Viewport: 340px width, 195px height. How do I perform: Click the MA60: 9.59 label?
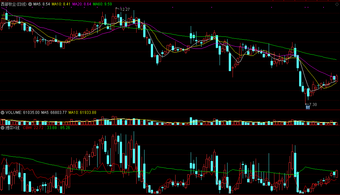102,4
